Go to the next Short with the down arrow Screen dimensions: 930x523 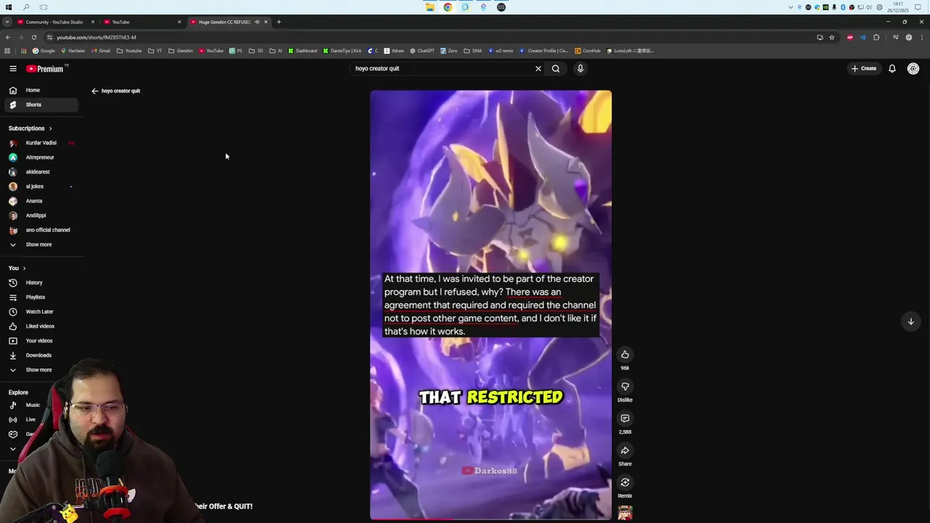pyautogui.click(x=910, y=321)
